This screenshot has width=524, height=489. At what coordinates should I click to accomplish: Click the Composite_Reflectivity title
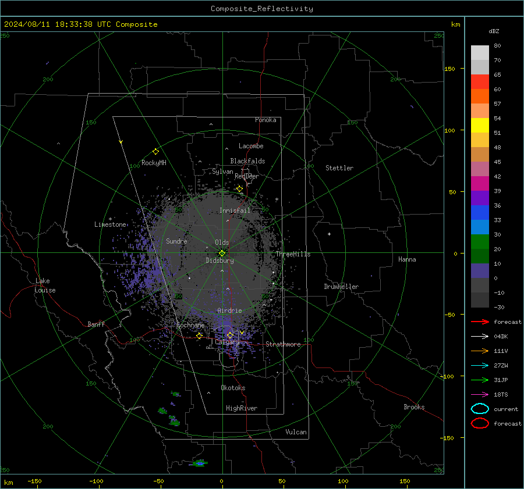(x=262, y=9)
